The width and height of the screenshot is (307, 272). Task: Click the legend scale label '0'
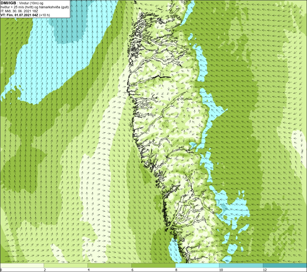(x=1, y=270)
